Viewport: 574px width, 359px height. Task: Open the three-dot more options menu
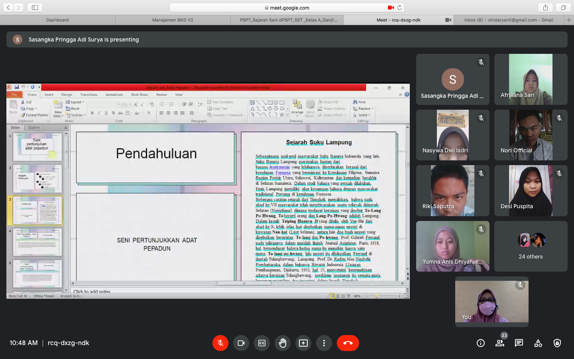pyautogui.click(x=324, y=343)
